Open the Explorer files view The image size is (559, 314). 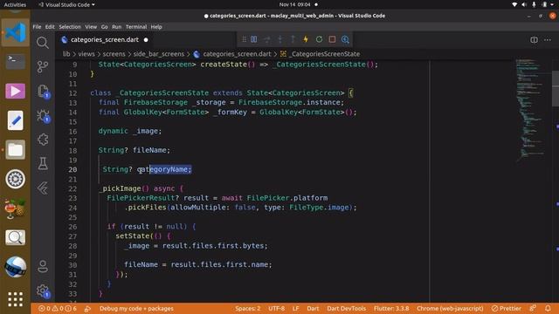(x=43, y=91)
